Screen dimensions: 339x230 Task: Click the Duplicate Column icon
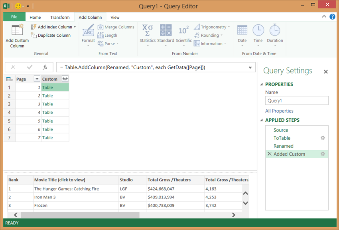point(34,35)
